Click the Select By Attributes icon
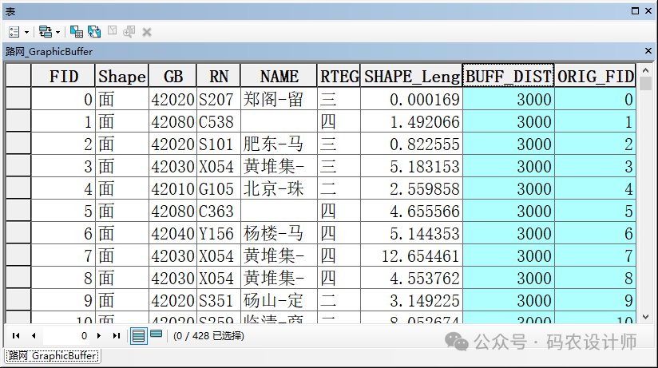Viewport: 658px width, 368px height. [77, 32]
